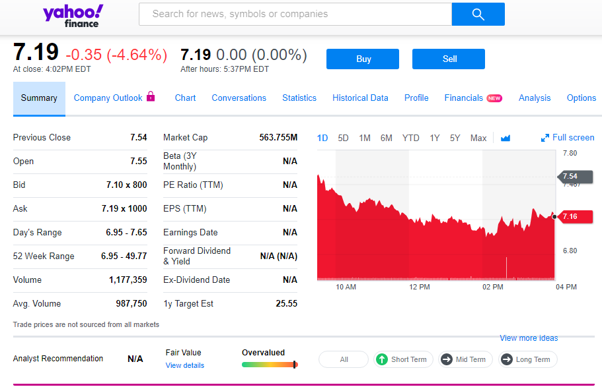This screenshot has width=602, height=389.
Task: Click the Overvalued fair value gradient bar
Action: click(270, 364)
